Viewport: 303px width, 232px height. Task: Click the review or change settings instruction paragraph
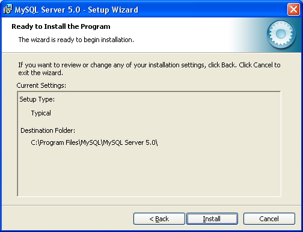149,69
